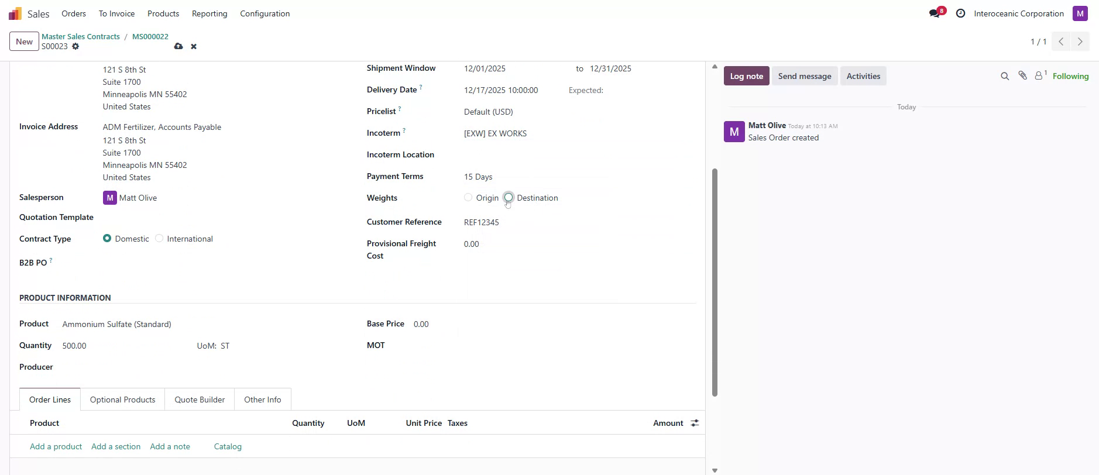Open the product Catalog link
Screen dimensions: 1099x475
coord(228,446)
